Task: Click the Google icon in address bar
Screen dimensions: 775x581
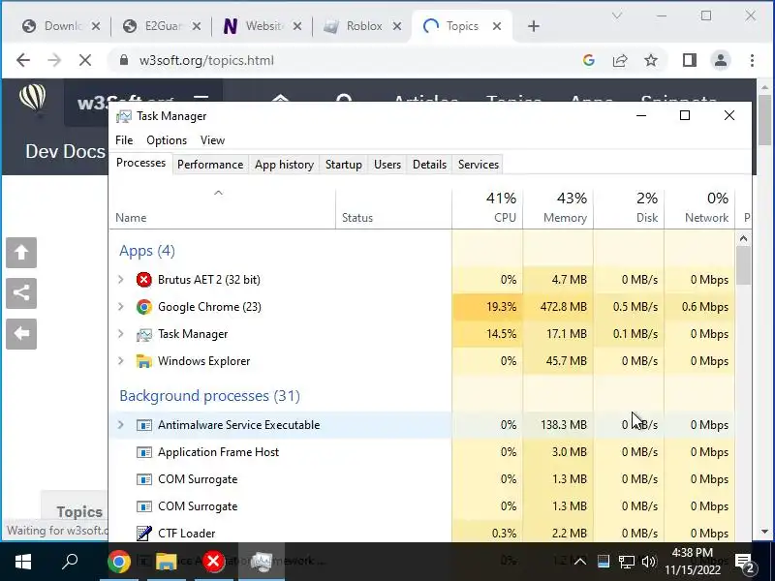Action: pyautogui.click(x=589, y=60)
